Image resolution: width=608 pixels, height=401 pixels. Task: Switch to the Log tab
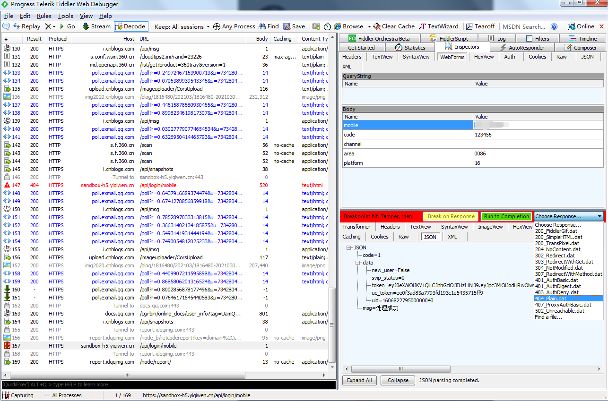click(496, 39)
